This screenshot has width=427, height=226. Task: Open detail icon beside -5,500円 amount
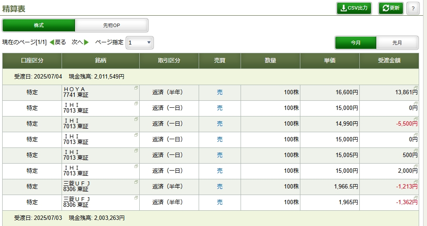(416, 119)
